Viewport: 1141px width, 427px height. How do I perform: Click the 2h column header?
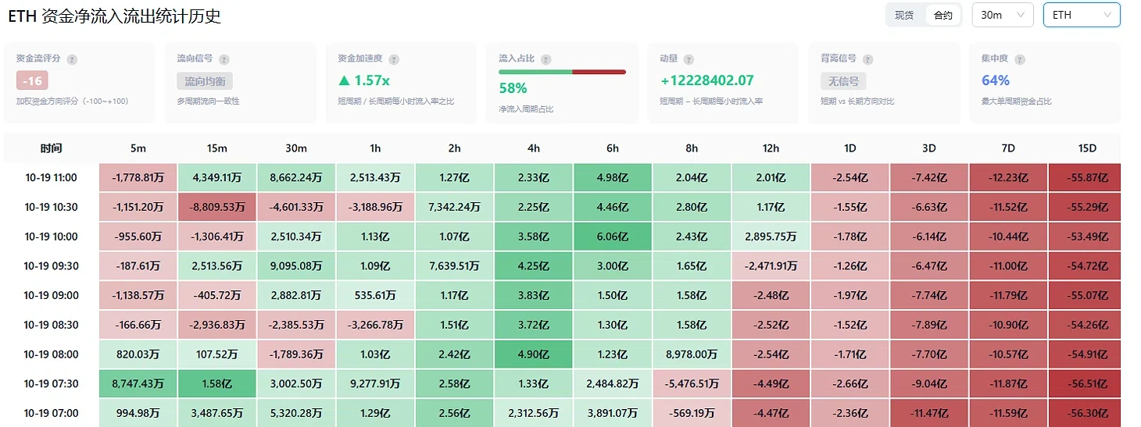(x=454, y=148)
